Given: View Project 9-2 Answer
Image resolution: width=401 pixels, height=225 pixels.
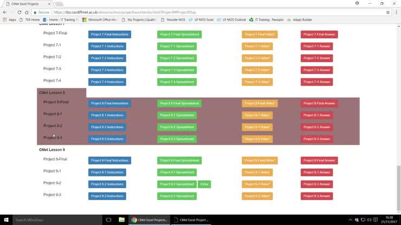Looking at the screenshot, I should (x=316, y=184).
